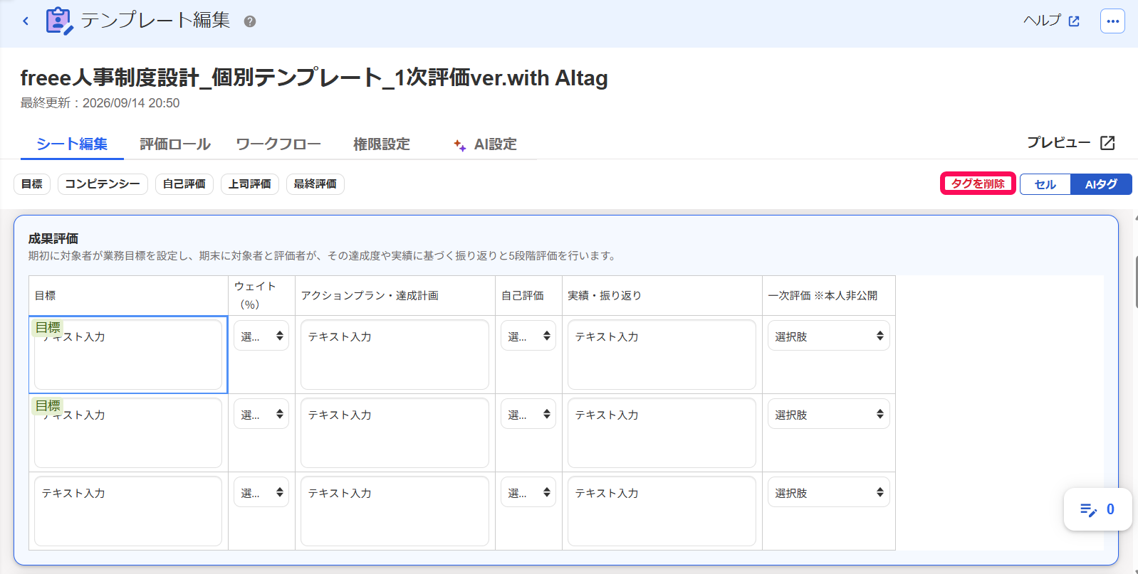Open the third row 自己評価 dropdown
This screenshot has height=574, width=1138.
[x=528, y=492]
